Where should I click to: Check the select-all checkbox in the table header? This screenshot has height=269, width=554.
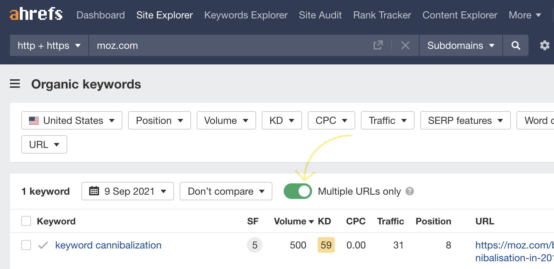(26, 221)
